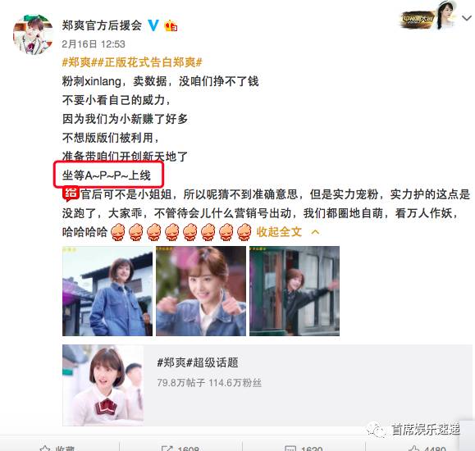
Task: Click the star favorite (收藏) icon
Action: tap(45, 449)
